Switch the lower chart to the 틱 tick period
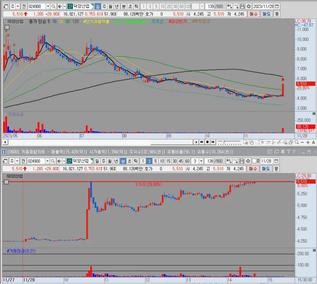This screenshot has height=284, width=317. pyautogui.click(x=136, y=161)
